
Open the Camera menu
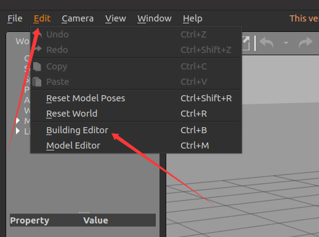point(78,18)
